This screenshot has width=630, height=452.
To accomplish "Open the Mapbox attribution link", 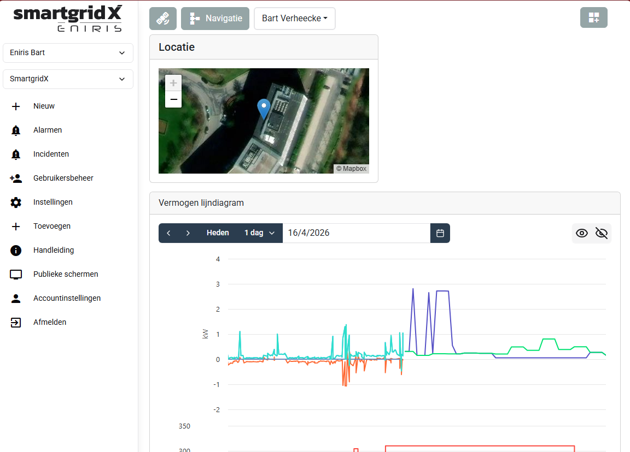I will pos(351,169).
